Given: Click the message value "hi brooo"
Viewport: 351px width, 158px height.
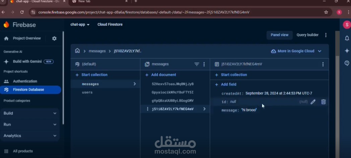Looking at the screenshot, I should point(249,110).
